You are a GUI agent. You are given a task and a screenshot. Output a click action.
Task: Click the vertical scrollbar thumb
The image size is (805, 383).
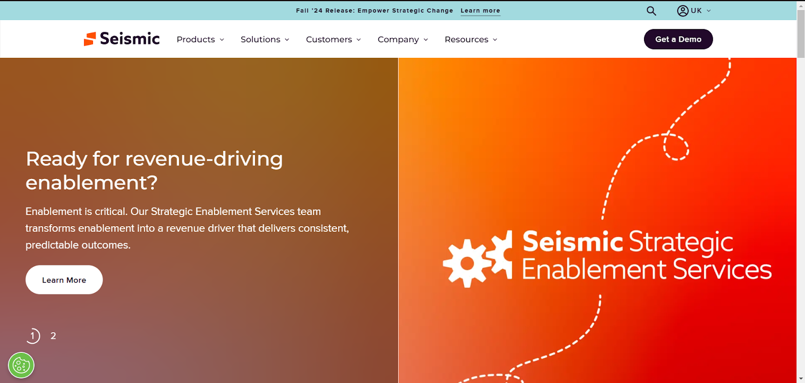pos(801,33)
